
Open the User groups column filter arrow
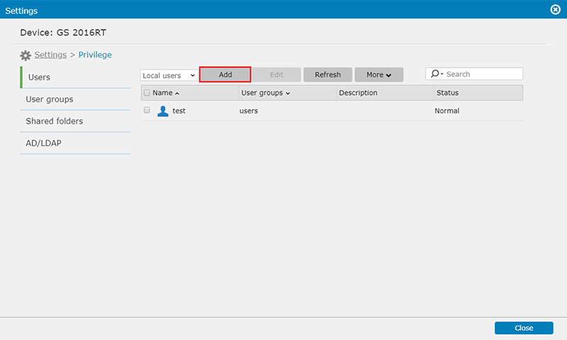pos(288,93)
